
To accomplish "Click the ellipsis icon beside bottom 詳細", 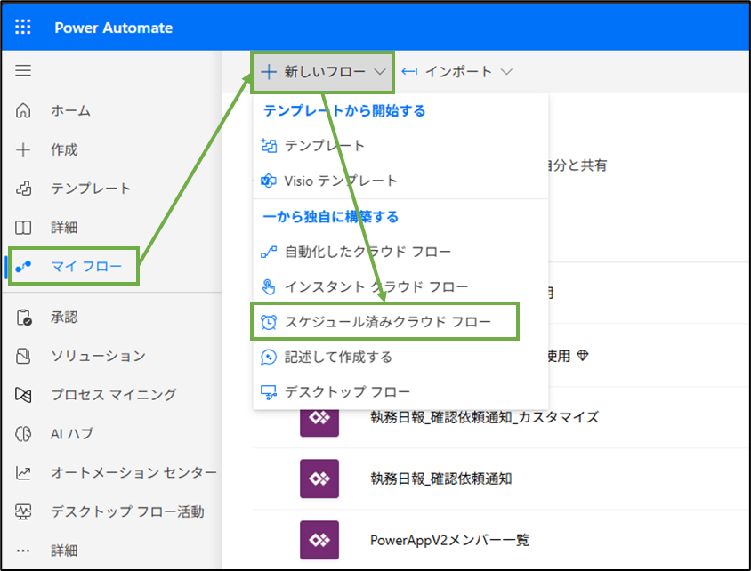I will pyautogui.click(x=23, y=551).
